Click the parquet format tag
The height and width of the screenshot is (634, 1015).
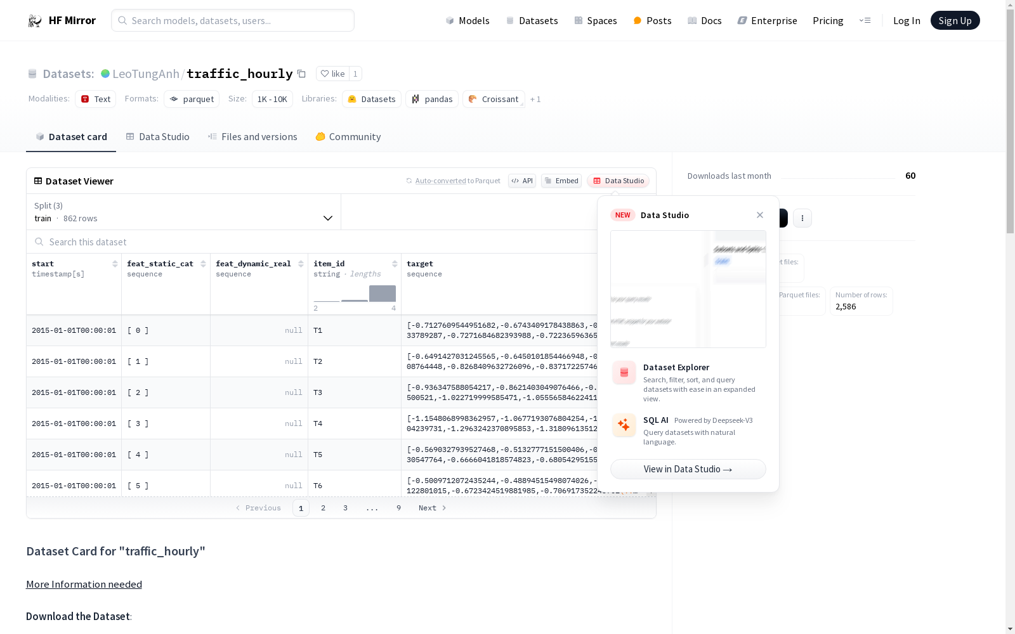(x=192, y=99)
